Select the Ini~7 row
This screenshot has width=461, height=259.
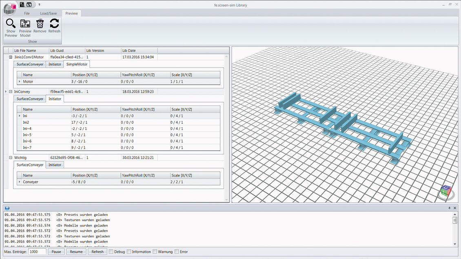pyautogui.click(x=118, y=147)
